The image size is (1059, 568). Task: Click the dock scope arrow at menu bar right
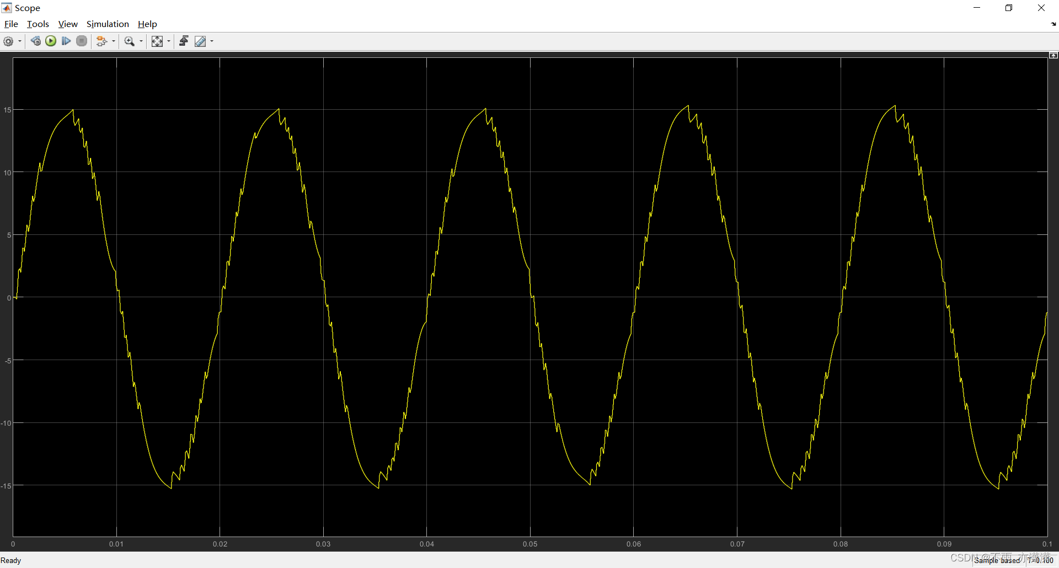[x=1053, y=24]
